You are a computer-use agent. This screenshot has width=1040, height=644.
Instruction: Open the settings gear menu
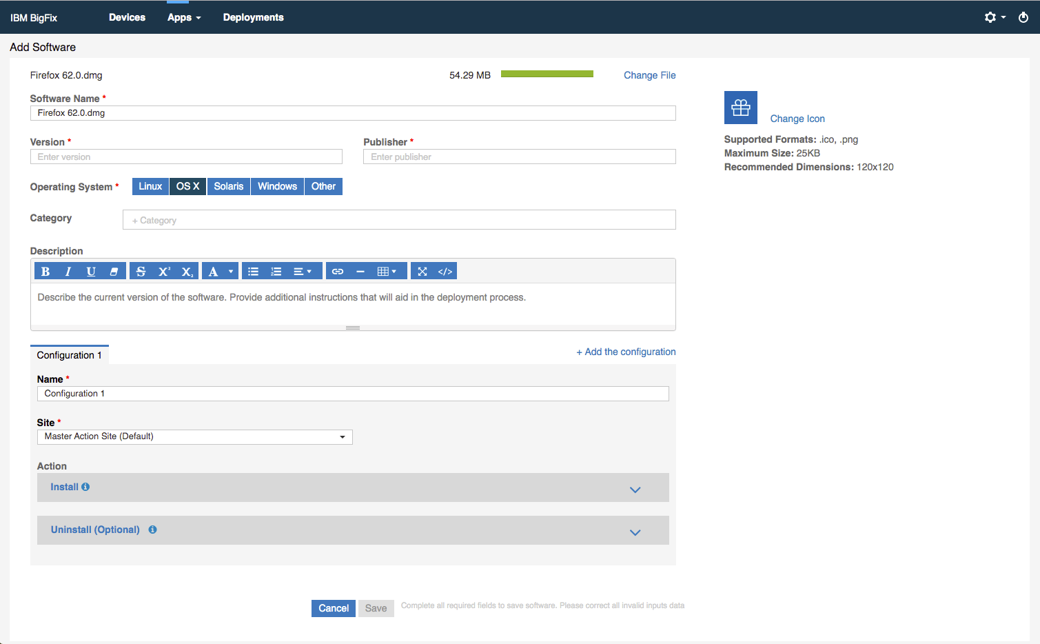(995, 17)
